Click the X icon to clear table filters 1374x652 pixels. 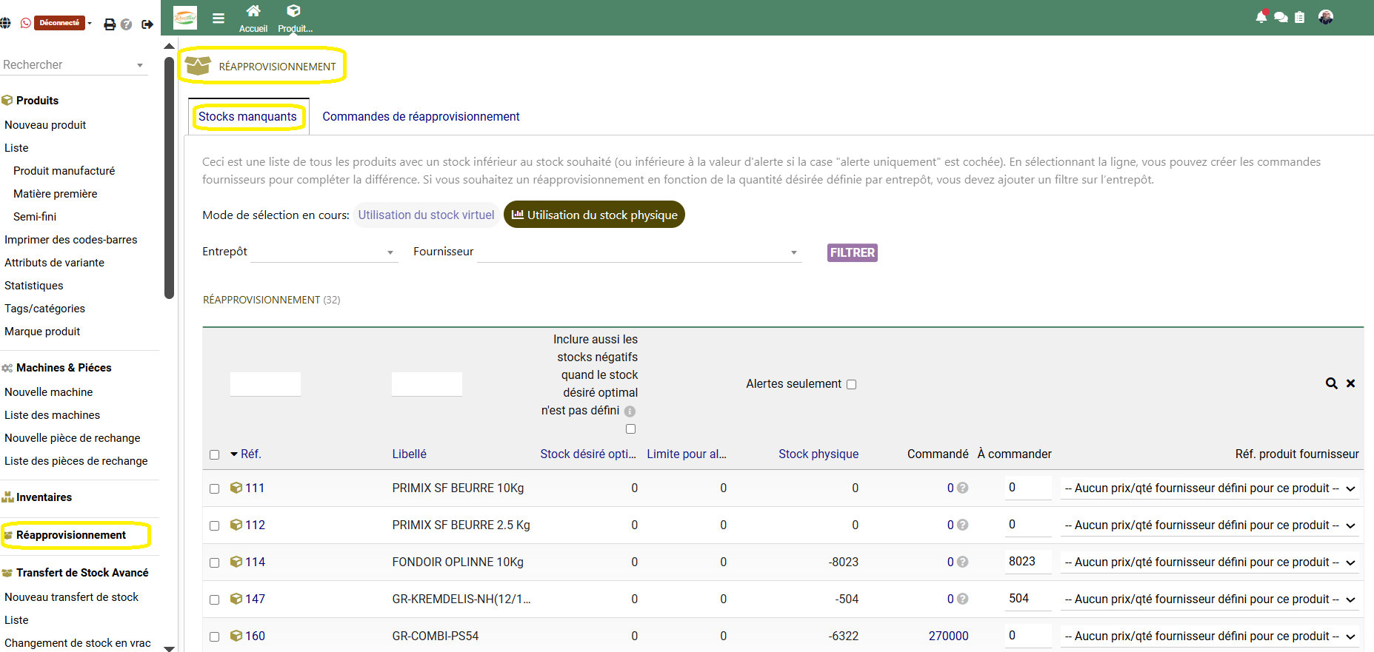point(1350,383)
